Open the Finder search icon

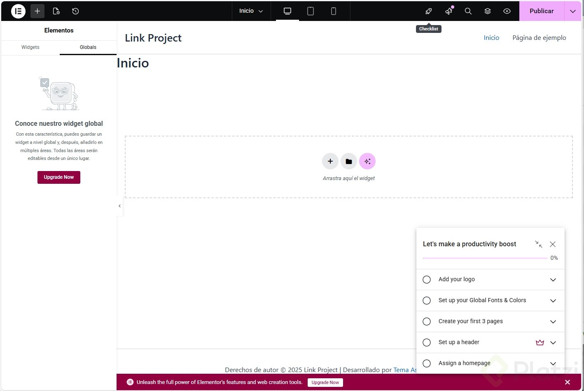(468, 11)
